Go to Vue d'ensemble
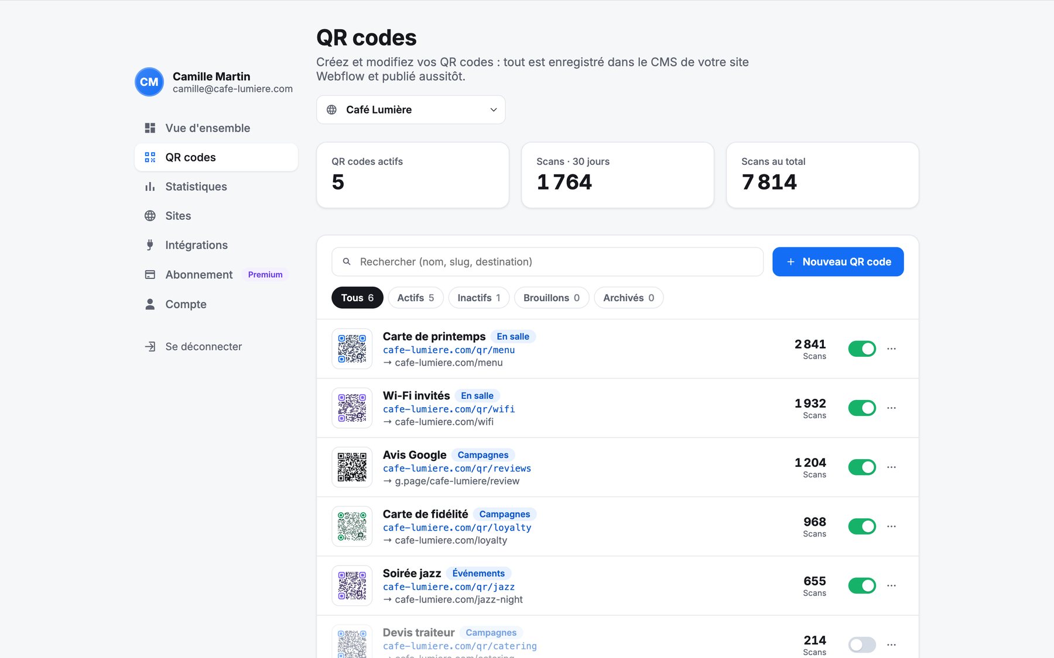 [216, 128]
